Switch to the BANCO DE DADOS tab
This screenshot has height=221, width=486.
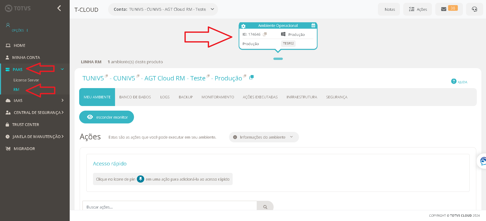point(135,97)
